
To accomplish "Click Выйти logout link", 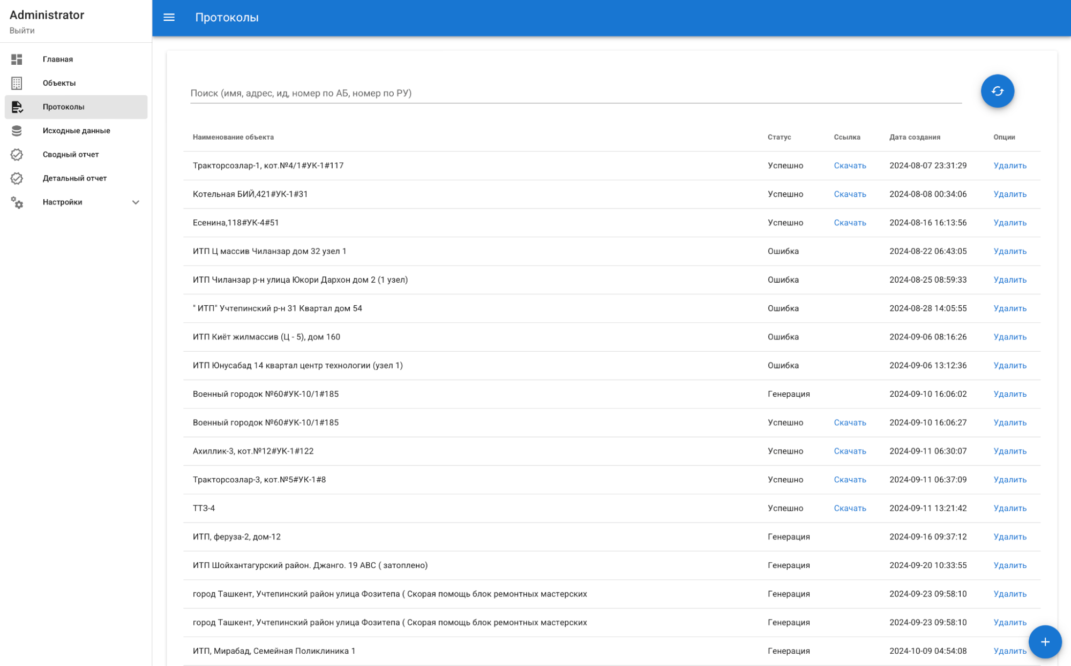I will pyautogui.click(x=22, y=31).
